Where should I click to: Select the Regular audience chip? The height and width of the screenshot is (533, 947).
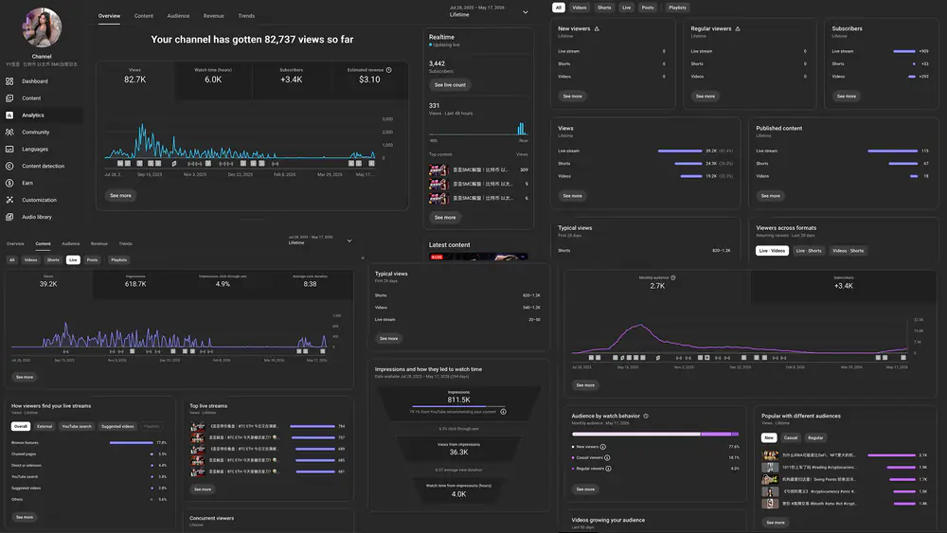815,437
